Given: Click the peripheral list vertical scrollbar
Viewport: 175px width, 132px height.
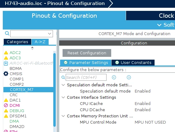Looking at the screenshot, I should coord(55,90).
